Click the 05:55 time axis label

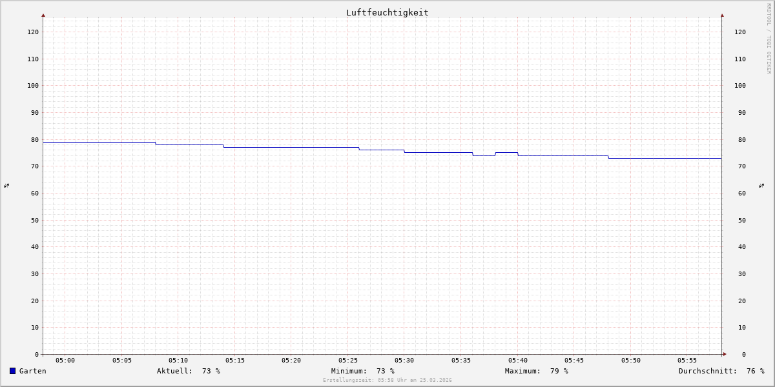tap(687, 360)
